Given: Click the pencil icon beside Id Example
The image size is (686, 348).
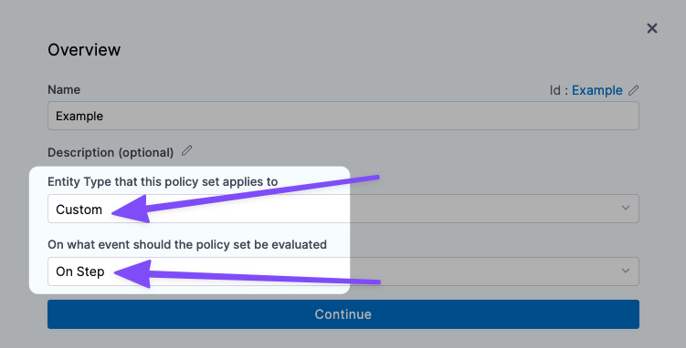Looking at the screenshot, I should pos(634,90).
